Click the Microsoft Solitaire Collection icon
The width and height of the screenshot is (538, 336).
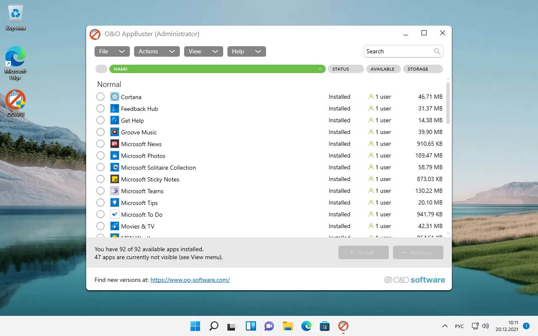click(x=115, y=167)
